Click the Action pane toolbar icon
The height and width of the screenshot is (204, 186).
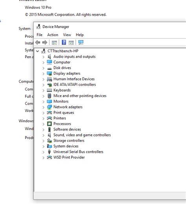[71, 42]
